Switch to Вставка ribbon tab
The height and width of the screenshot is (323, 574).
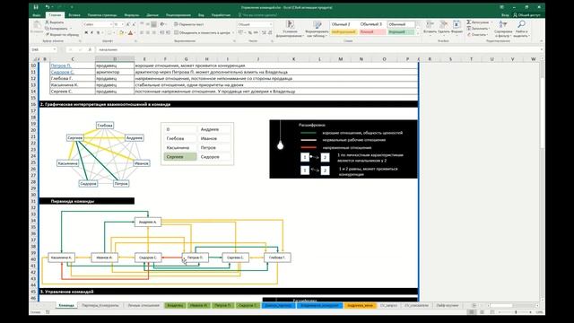pyautogui.click(x=74, y=15)
